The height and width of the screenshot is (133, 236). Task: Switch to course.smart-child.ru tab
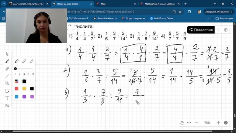28,4
